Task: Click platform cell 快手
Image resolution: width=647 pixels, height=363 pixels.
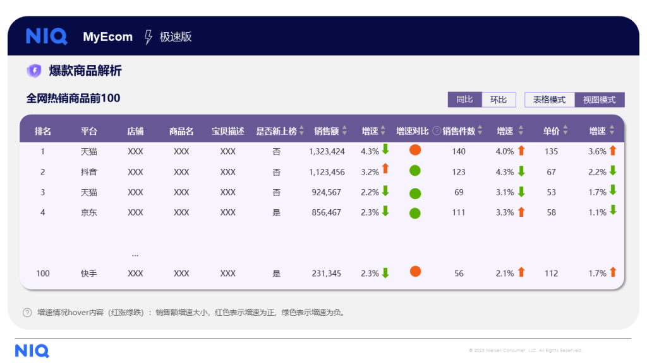Action: [88, 274]
